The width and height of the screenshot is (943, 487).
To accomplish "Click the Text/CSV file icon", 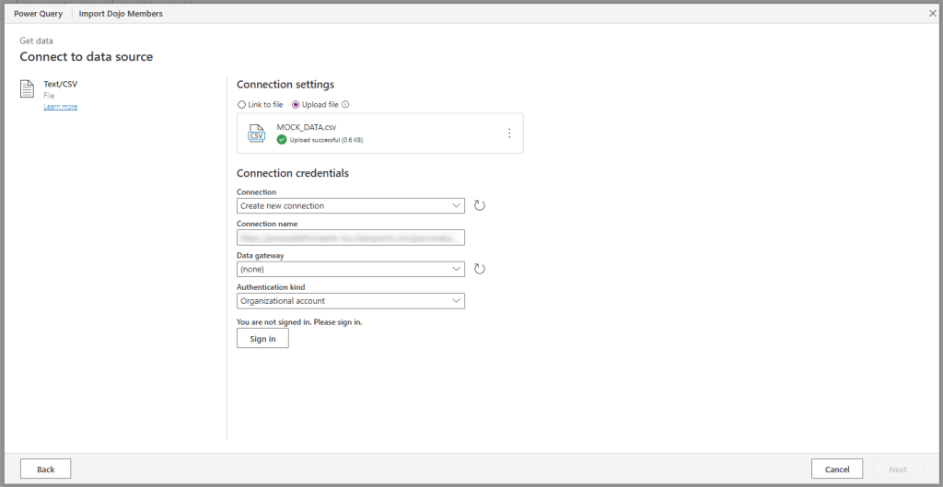I will pyautogui.click(x=28, y=89).
